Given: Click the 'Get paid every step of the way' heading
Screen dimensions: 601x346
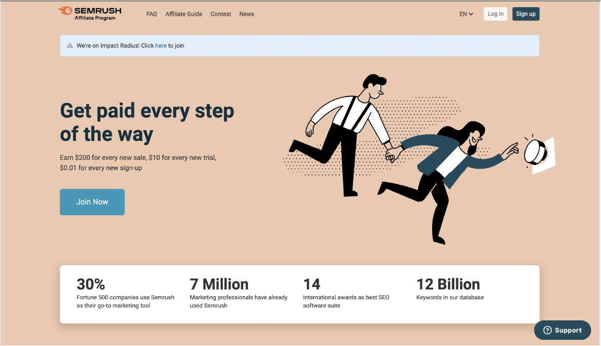Looking at the screenshot, I should (147, 123).
